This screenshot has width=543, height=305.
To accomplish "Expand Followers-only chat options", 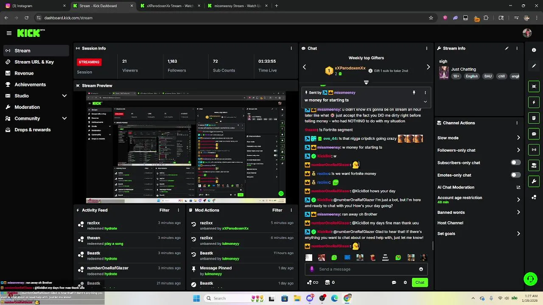I will (518, 150).
